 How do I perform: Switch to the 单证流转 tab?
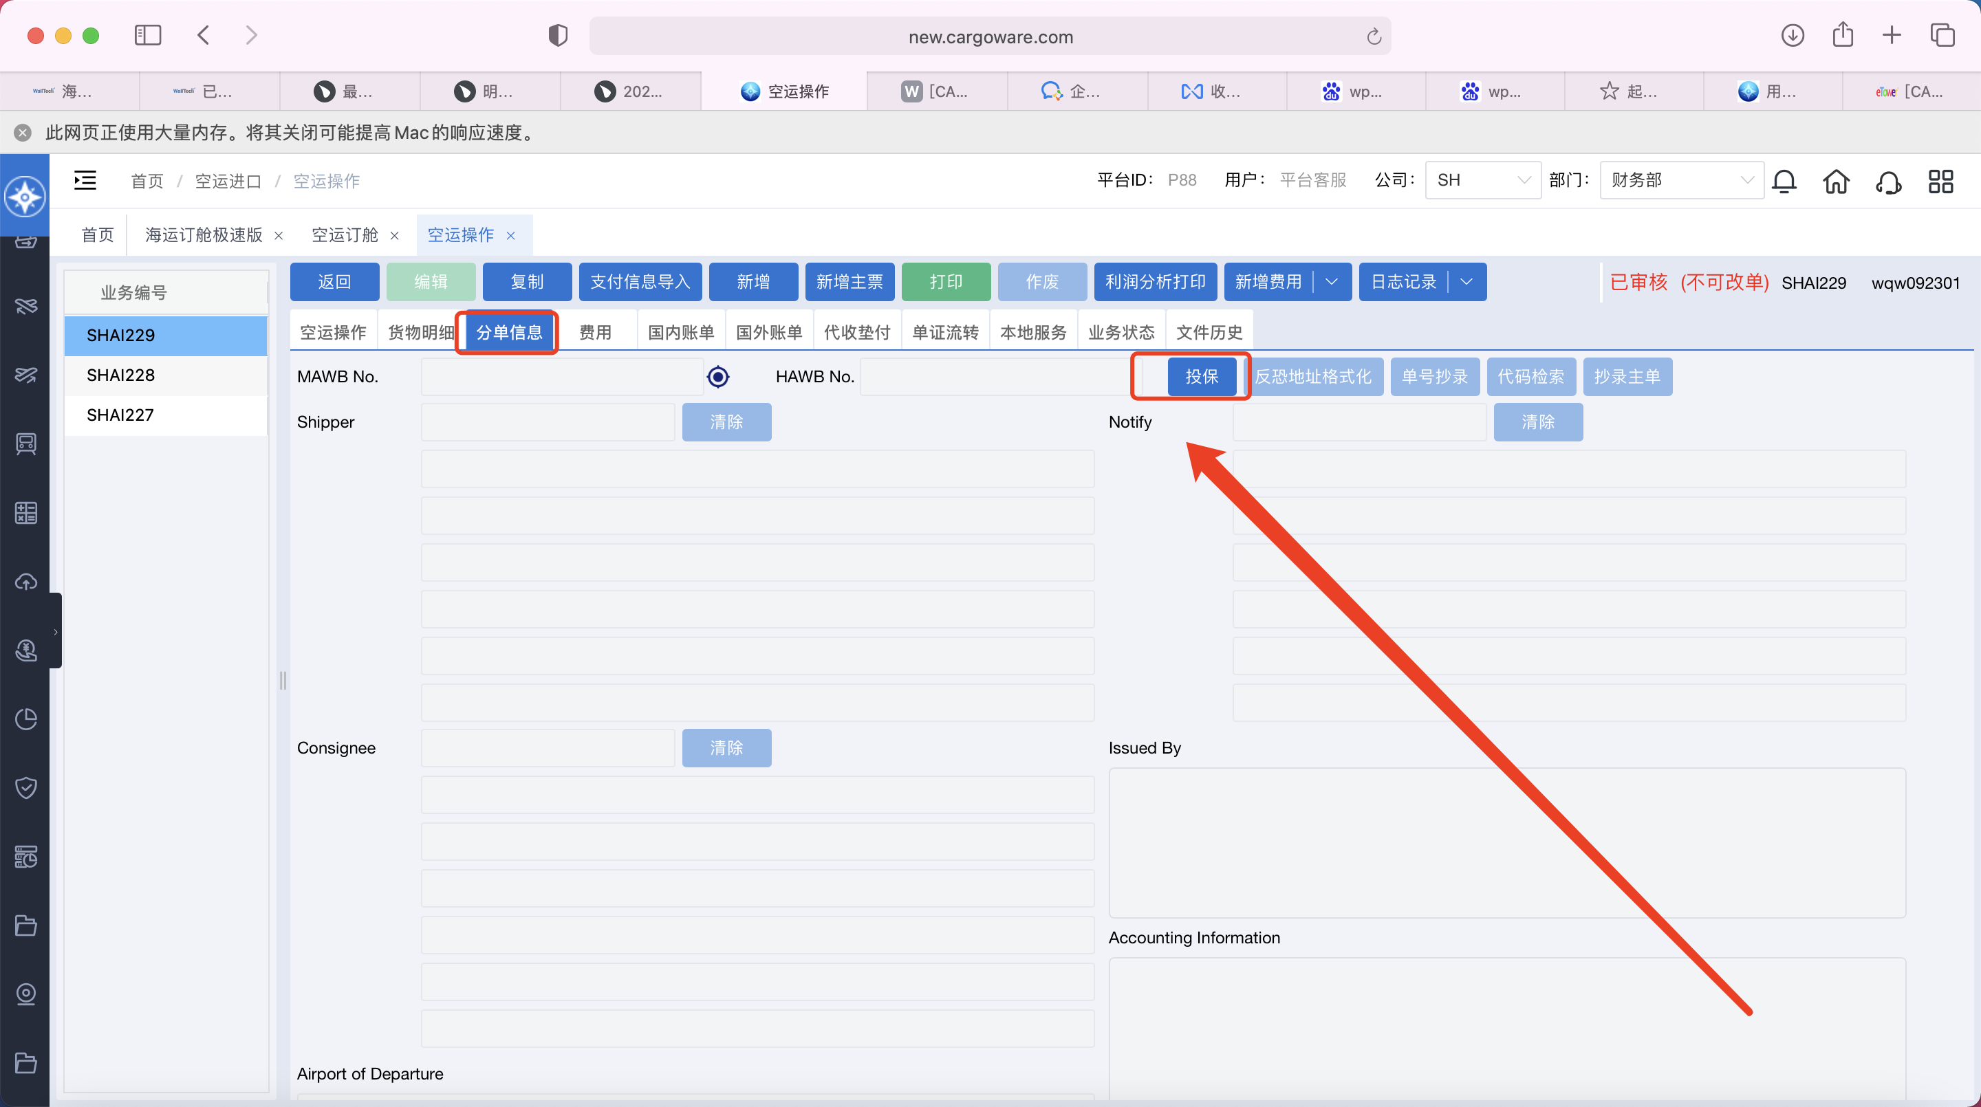(x=945, y=332)
